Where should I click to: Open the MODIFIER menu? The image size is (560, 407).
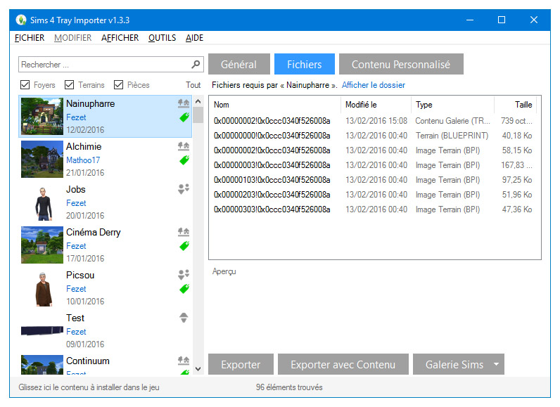pos(73,38)
